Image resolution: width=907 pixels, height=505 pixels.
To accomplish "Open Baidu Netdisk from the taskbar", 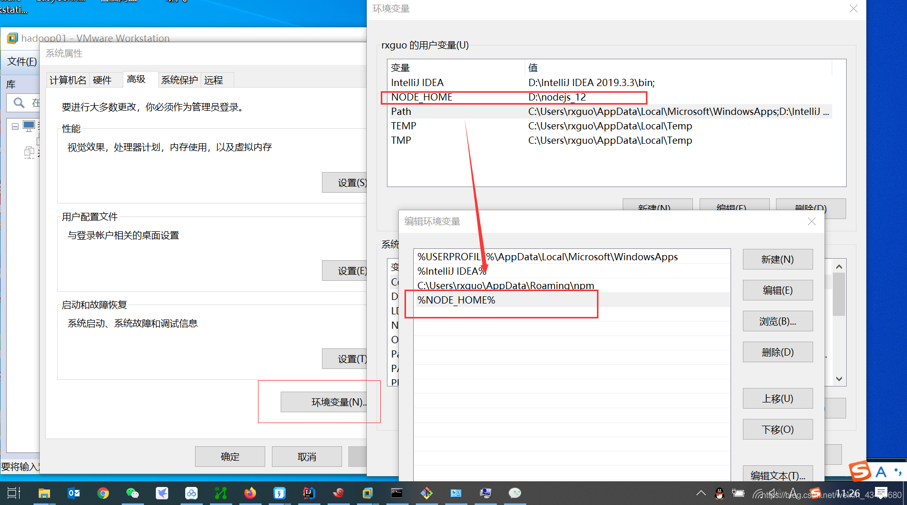I will (x=191, y=493).
